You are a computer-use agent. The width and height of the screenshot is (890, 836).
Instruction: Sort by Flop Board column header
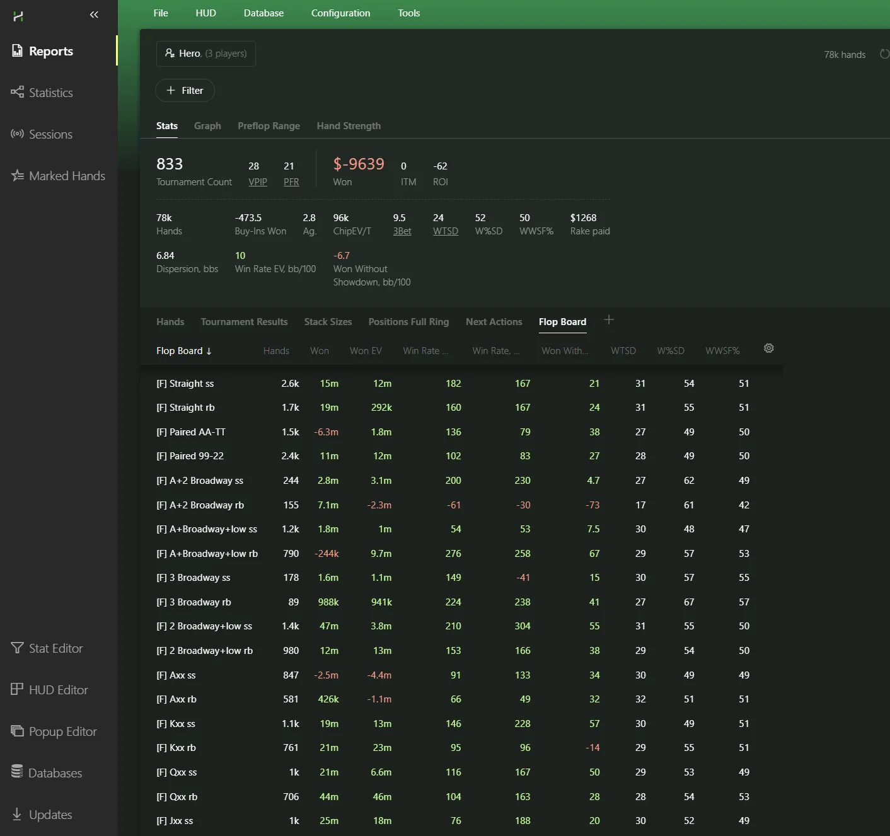[x=184, y=351]
